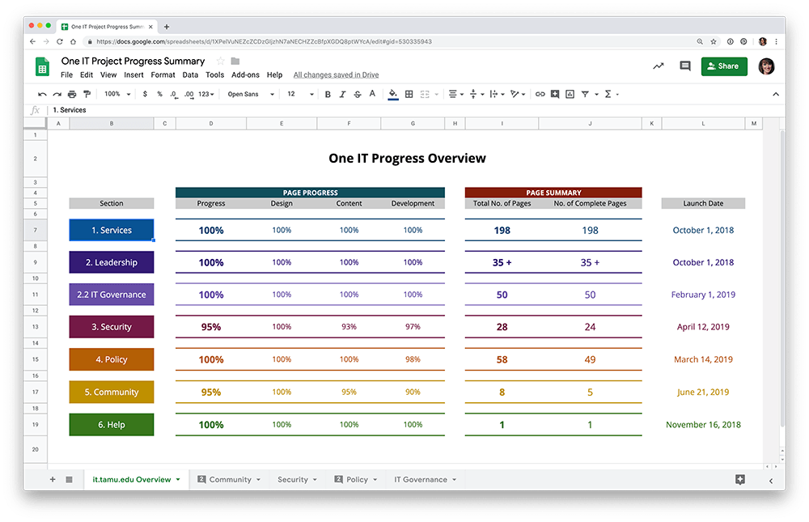This screenshot has height=522, width=809.
Task: Star the document
Action: 220,61
